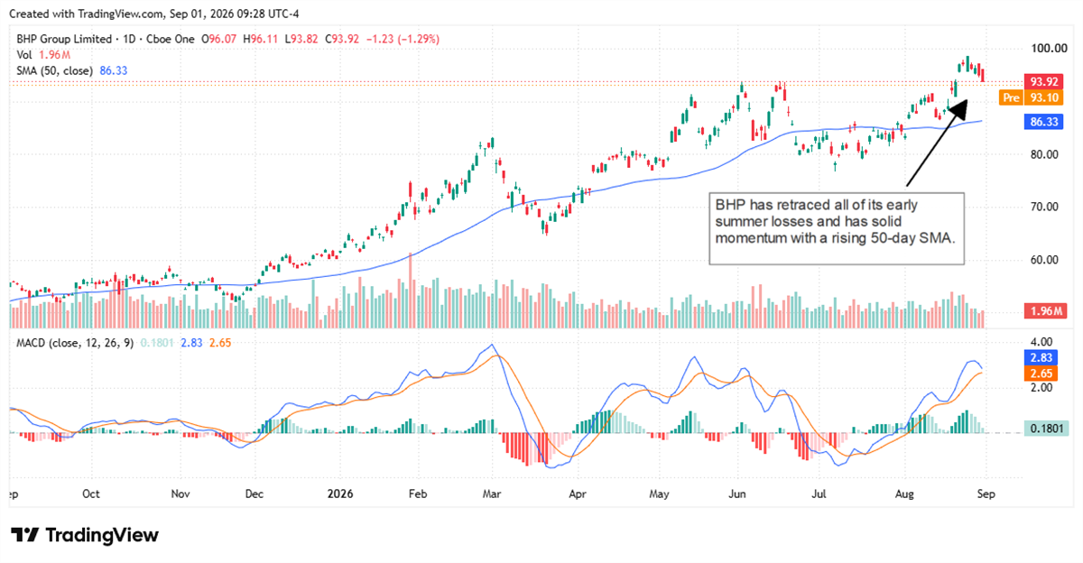Click the 'MACD (close, 12, 26, 9)' legend

click(77, 343)
